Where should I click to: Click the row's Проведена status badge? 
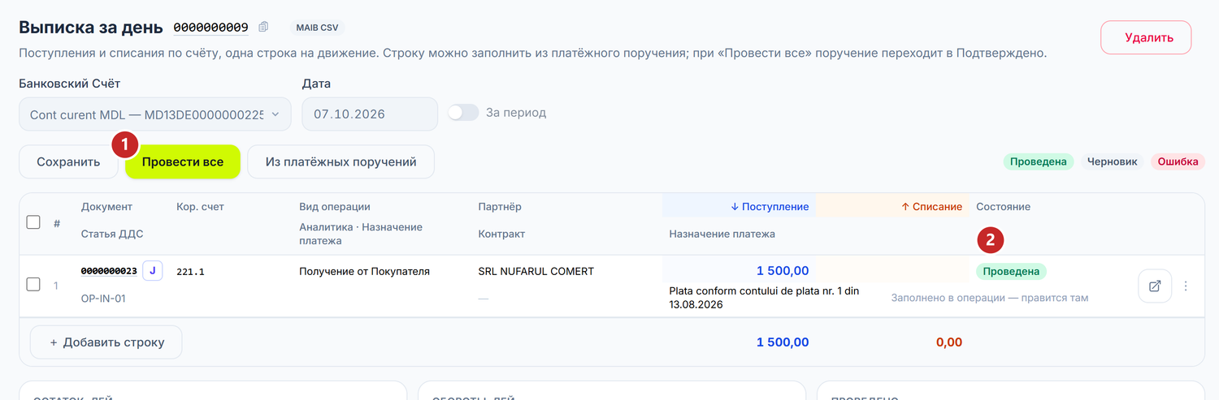coord(1012,271)
